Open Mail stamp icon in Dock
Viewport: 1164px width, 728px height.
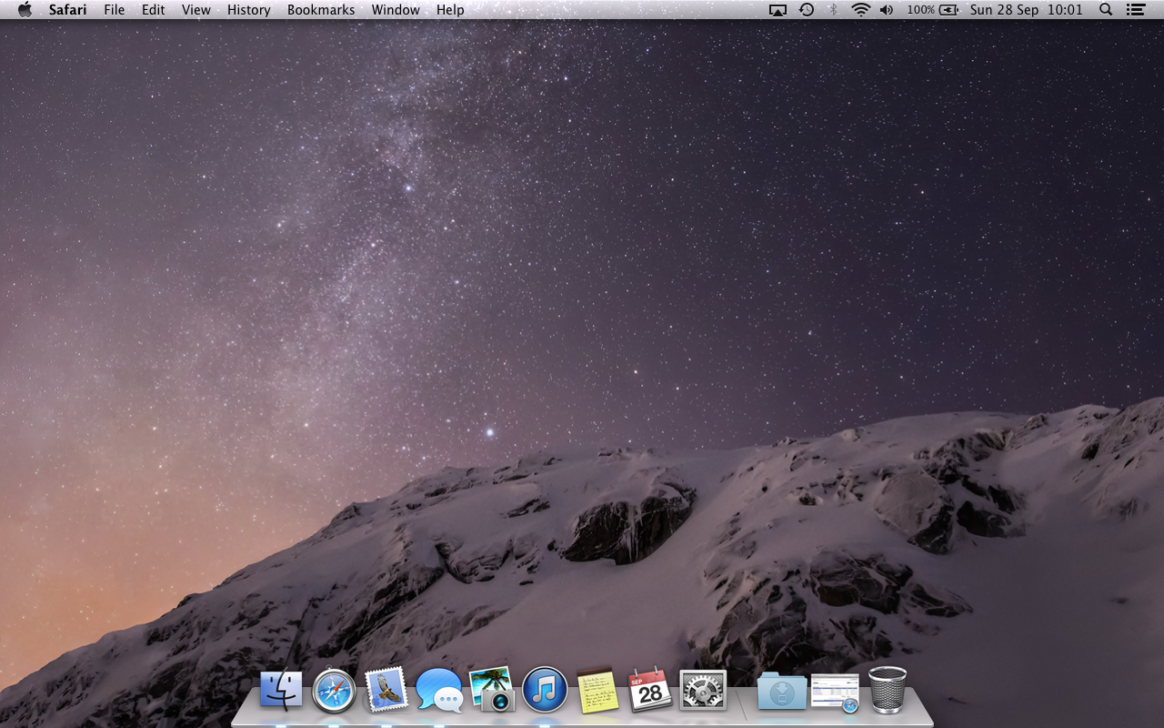[386, 690]
